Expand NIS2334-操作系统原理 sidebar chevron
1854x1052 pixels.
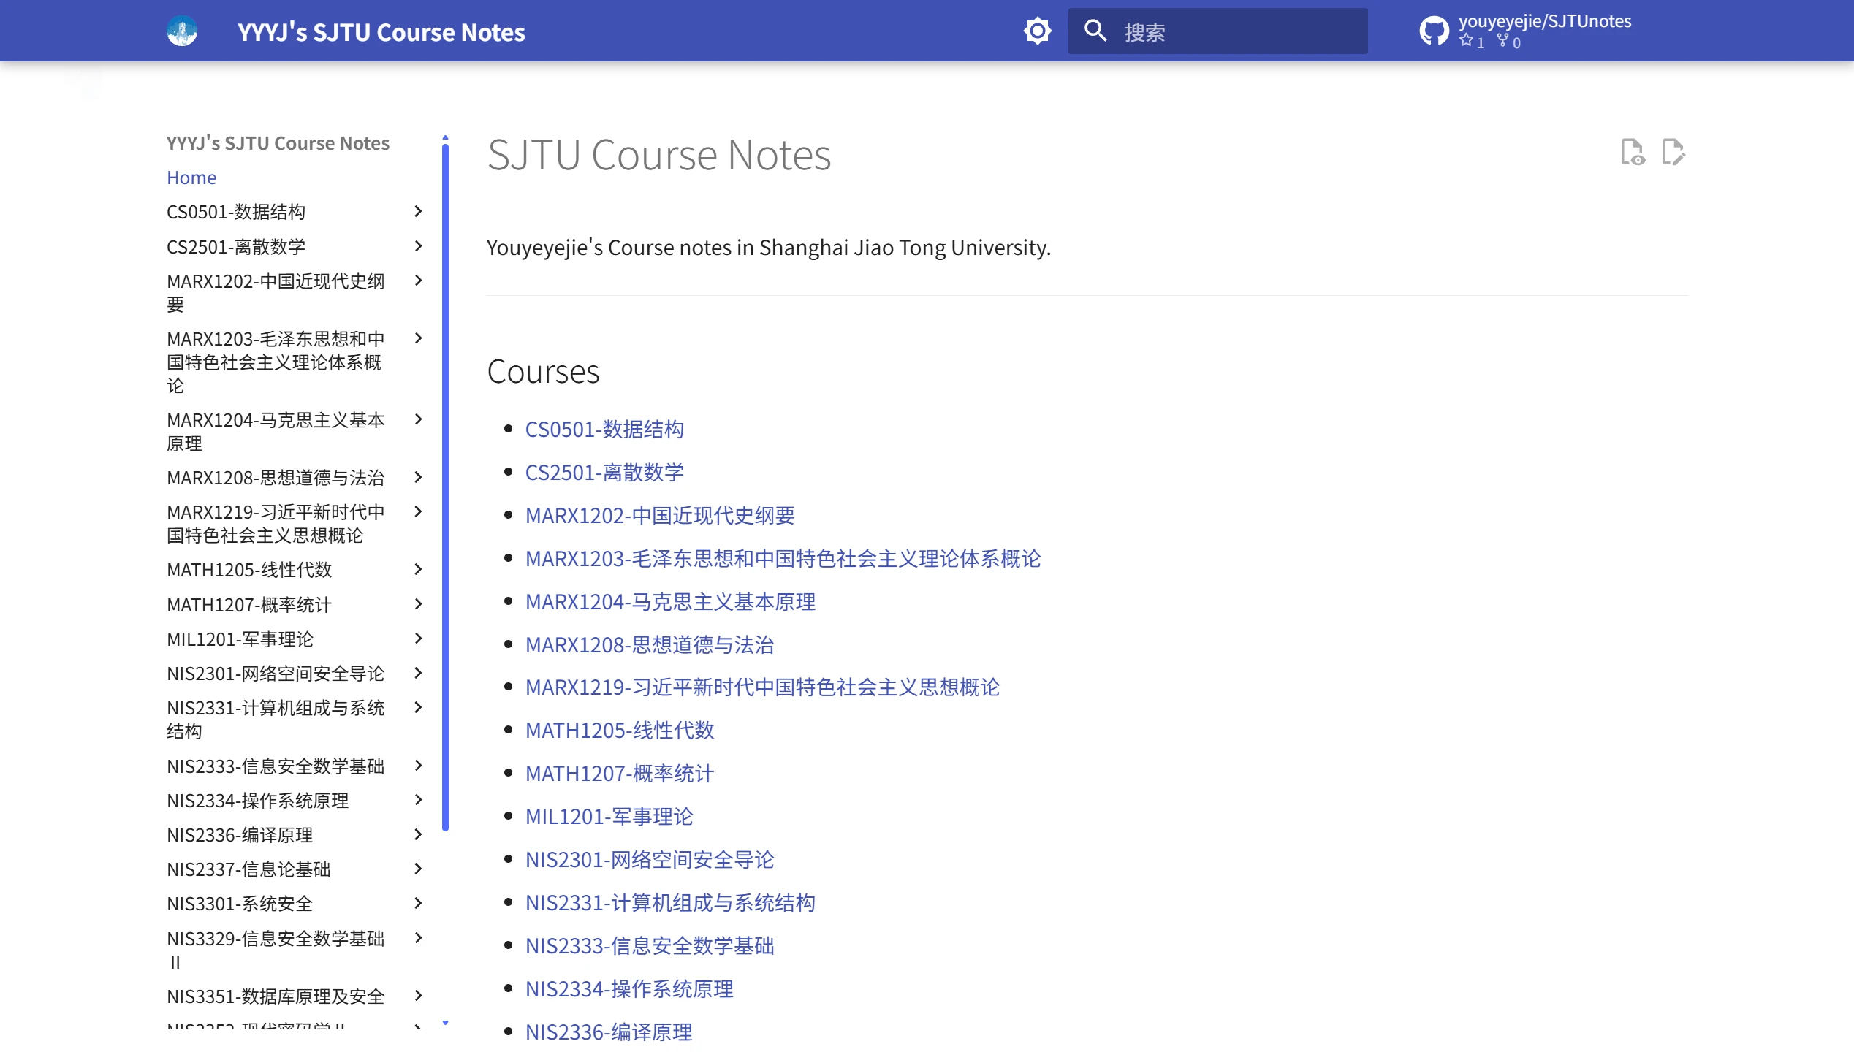click(418, 800)
